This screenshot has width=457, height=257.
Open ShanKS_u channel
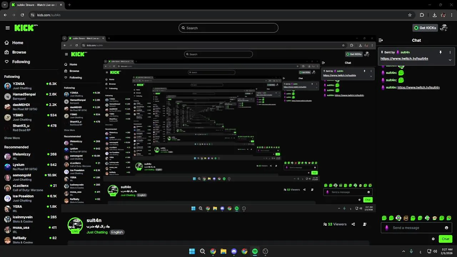pyautogui.click(x=30, y=128)
